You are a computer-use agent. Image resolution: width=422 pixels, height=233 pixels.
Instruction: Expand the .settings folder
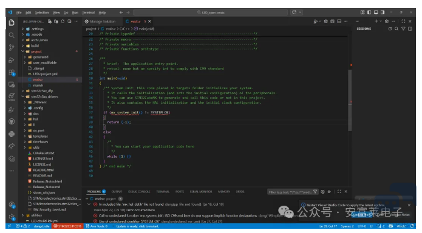[23, 29]
